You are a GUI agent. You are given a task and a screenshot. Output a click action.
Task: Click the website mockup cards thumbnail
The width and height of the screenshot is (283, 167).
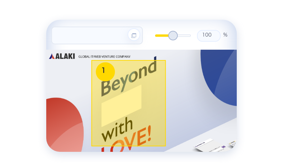tap(215, 145)
